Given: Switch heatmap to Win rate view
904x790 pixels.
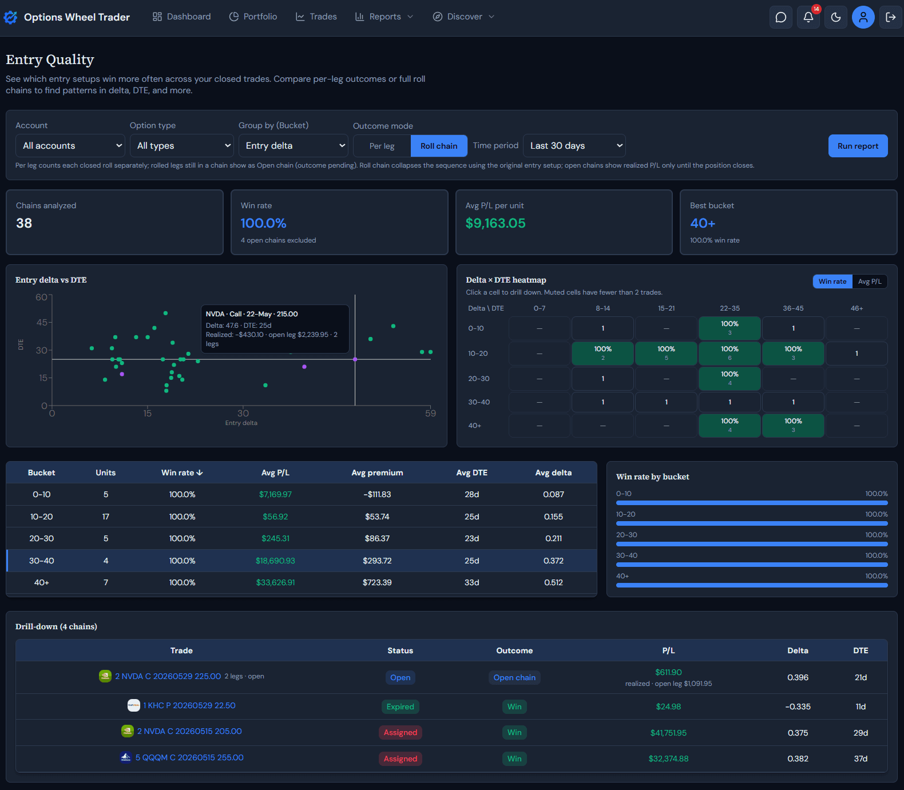Looking at the screenshot, I should point(832,281).
